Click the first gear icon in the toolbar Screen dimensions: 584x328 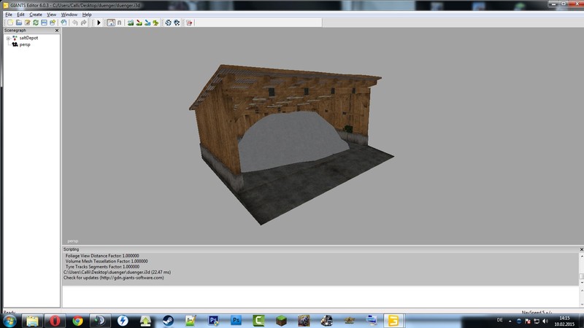coord(168,23)
